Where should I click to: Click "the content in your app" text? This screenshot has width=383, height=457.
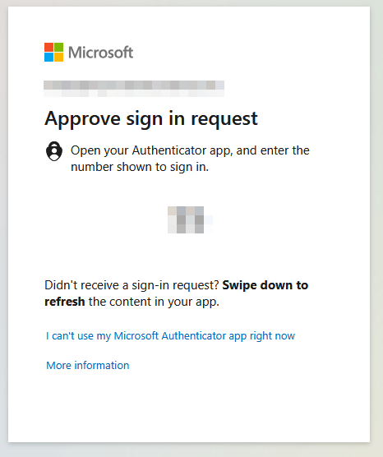pyautogui.click(x=154, y=302)
